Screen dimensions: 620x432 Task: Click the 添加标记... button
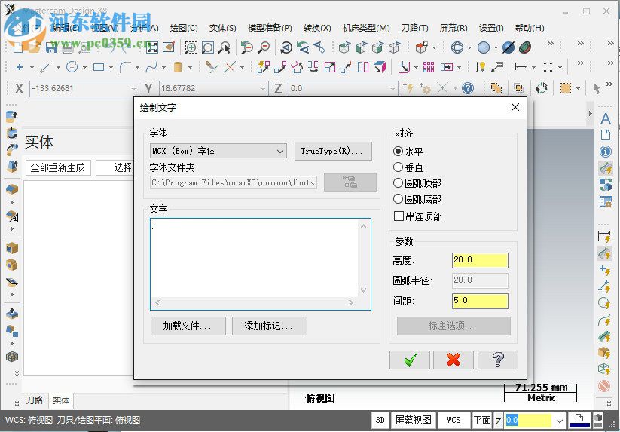[269, 326]
